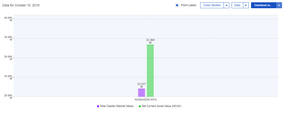Click the Download as... button
284x130 pixels.
(263, 5)
